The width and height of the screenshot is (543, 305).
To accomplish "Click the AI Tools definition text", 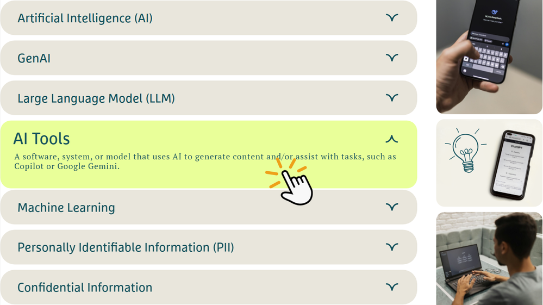I will pyautogui.click(x=205, y=161).
